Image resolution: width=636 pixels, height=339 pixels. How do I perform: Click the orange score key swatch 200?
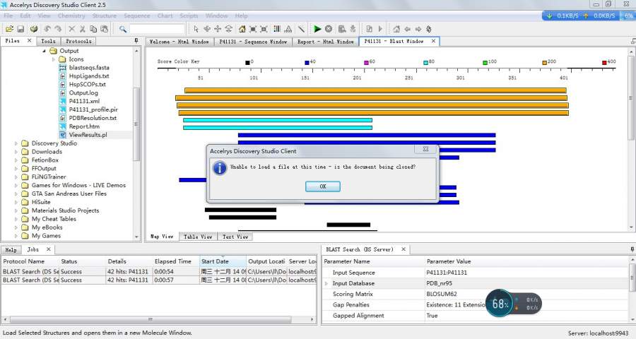tap(545, 62)
